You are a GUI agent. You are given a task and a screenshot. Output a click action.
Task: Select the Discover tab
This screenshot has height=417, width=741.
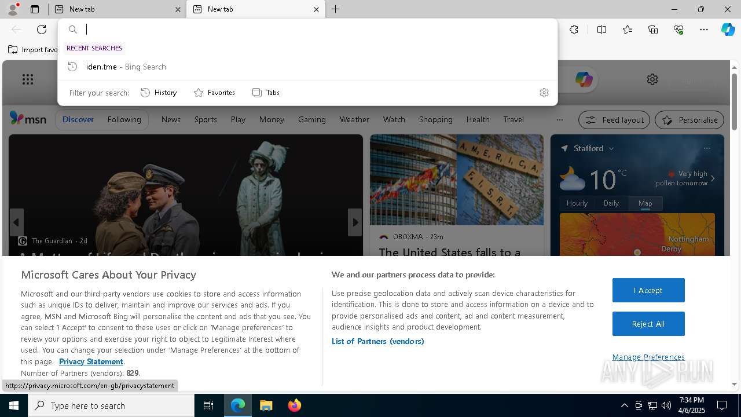coord(78,119)
